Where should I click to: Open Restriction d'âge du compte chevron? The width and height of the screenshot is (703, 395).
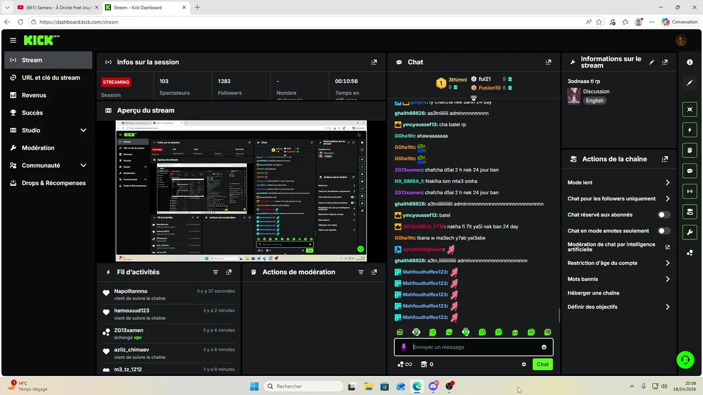pyautogui.click(x=667, y=263)
